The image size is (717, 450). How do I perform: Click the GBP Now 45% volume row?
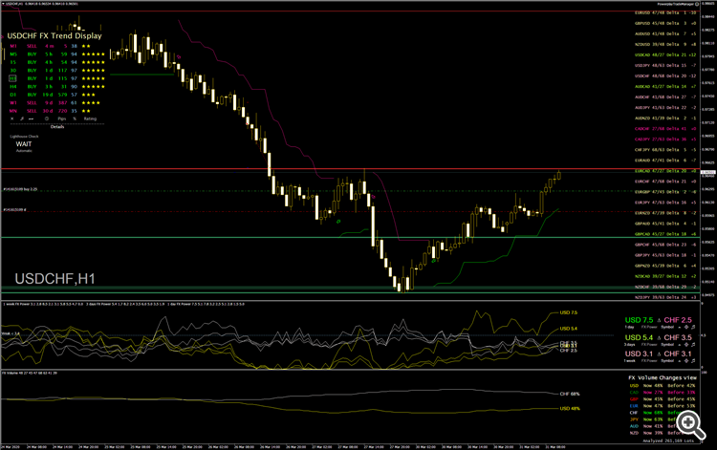click(663, 399)
